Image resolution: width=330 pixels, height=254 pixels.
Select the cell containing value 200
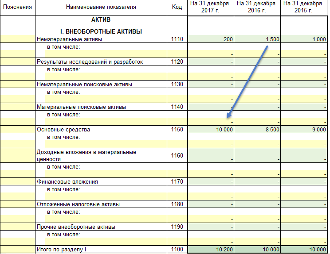tap(211, 39)
